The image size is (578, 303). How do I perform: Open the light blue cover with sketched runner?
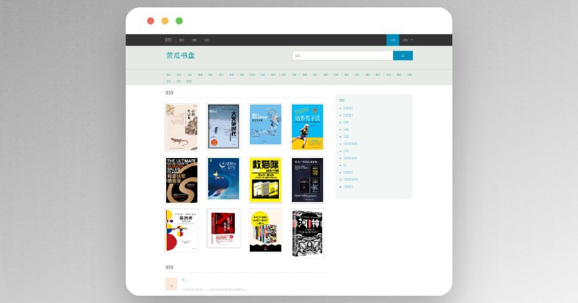pyautogui.click(x=265, y=124)
